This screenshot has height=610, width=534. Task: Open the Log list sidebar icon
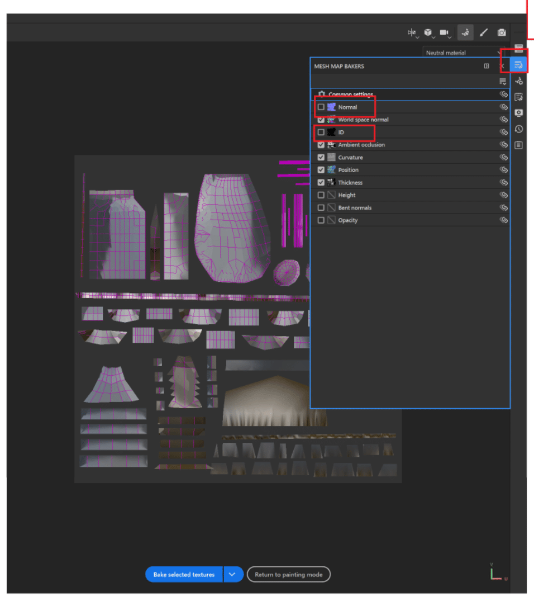(519, 145)
